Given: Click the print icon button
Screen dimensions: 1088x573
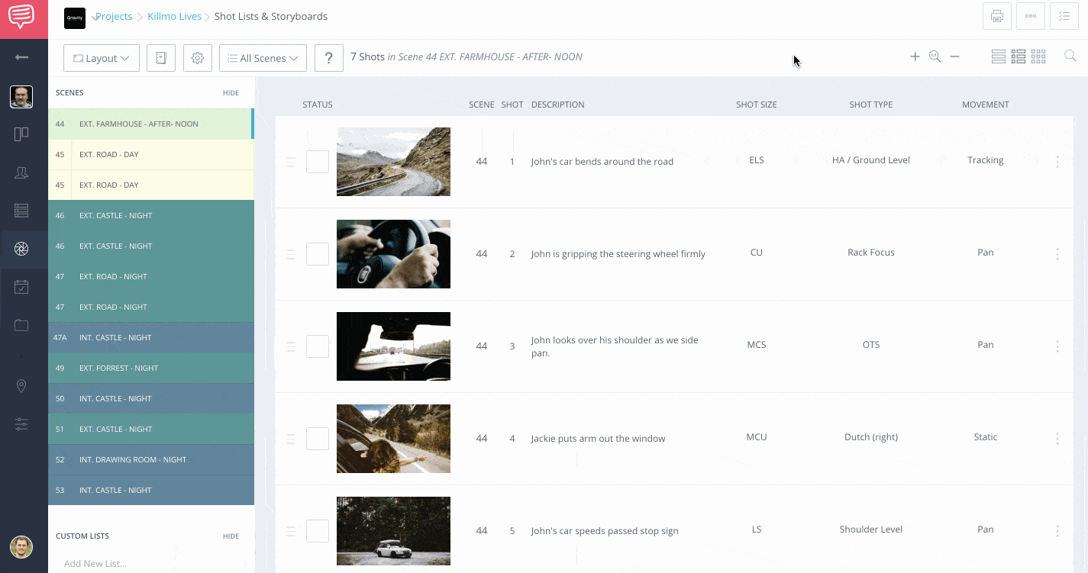Looking at the screenshot, I should pyautogui.click(x=996, y=16).
